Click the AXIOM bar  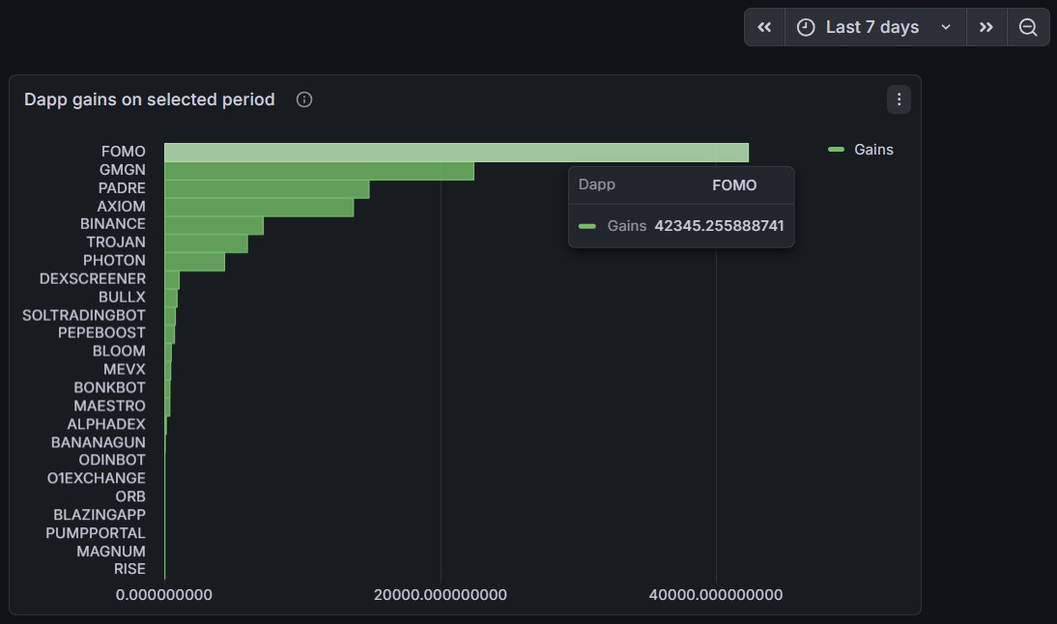coord(259,208)
